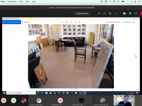Viewport: 142px width, 106px height.
Task: Toggle the heart favorite icon in Photos
Action: (71, 22)
